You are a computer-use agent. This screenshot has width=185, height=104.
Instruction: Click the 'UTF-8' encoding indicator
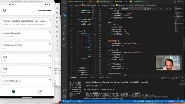click(x=157, y=101)
